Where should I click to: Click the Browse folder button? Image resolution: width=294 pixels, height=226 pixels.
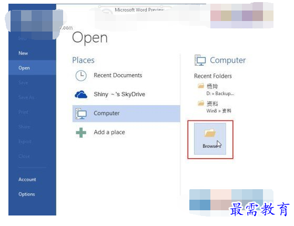(x=210, y=139)
